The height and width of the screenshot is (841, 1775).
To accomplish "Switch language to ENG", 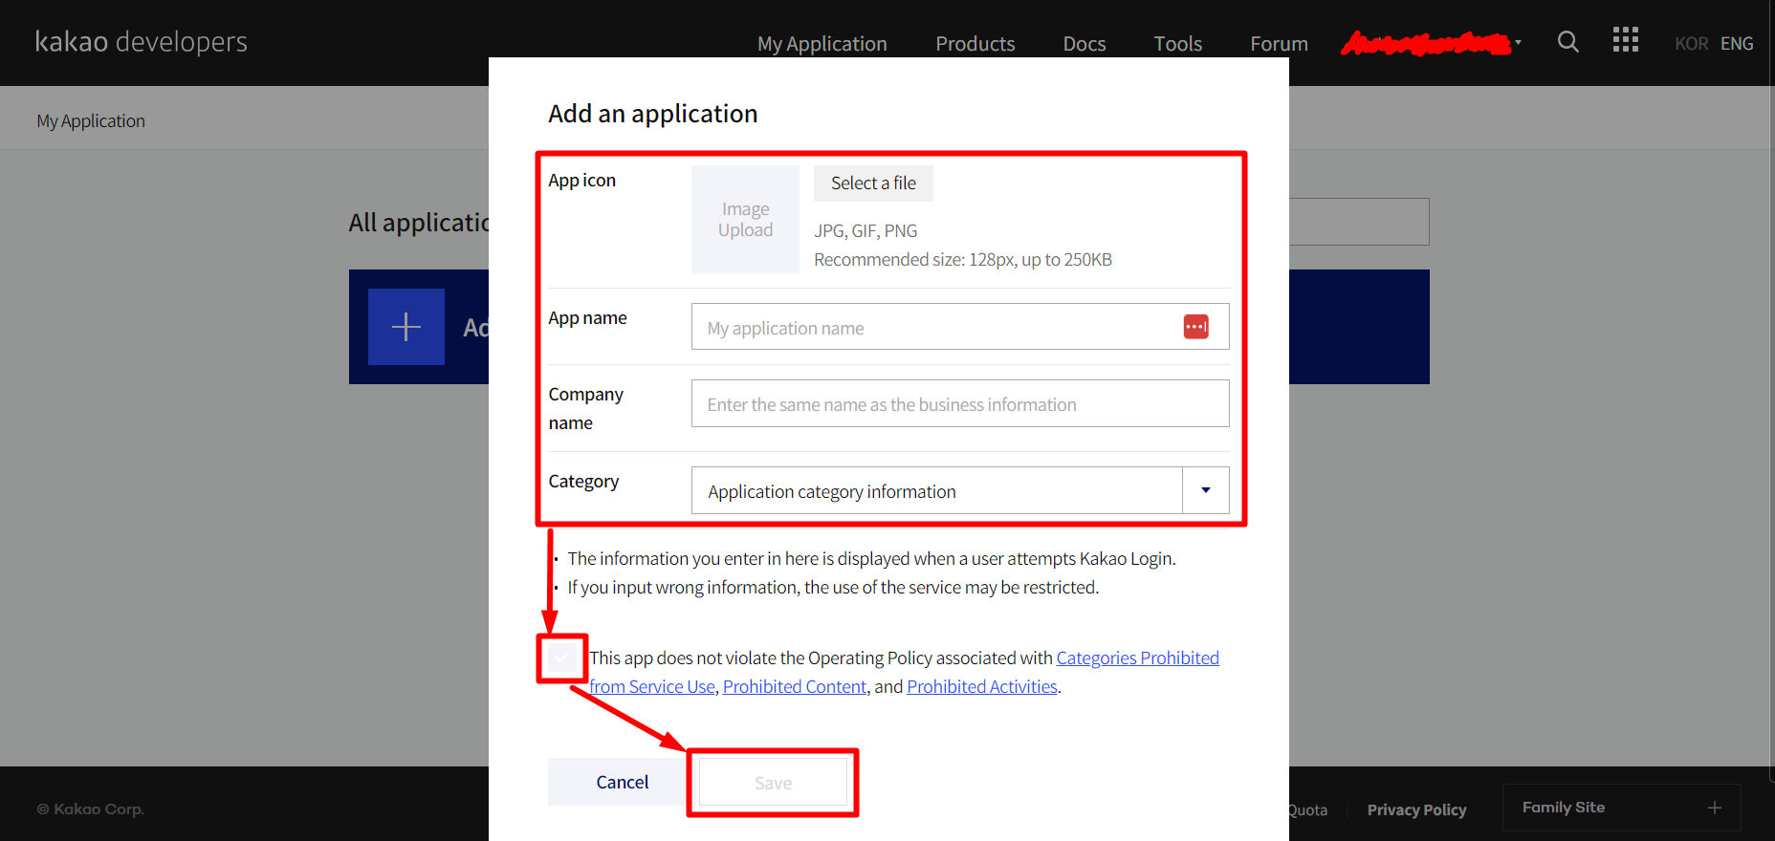I will (x=1737, y=44).
